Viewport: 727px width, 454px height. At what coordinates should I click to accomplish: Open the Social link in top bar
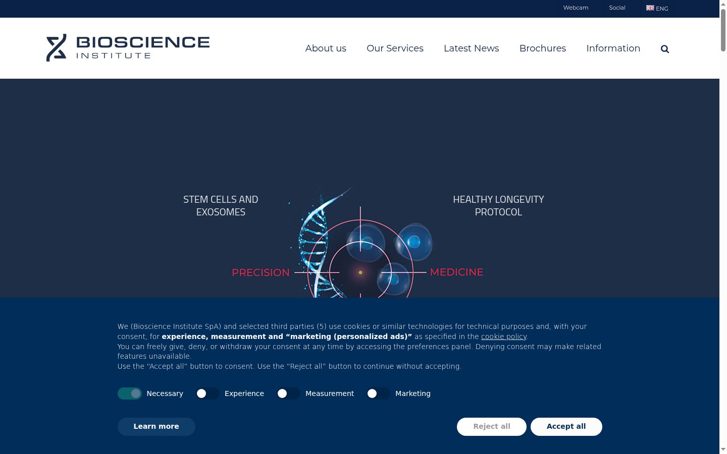pos(617,8)
